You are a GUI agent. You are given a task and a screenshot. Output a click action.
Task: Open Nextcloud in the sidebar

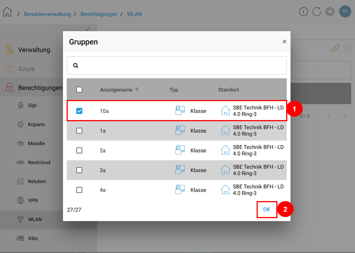pos(39,162)
